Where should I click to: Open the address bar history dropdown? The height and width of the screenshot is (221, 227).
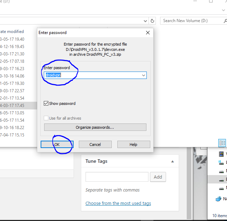coord(145,21)
